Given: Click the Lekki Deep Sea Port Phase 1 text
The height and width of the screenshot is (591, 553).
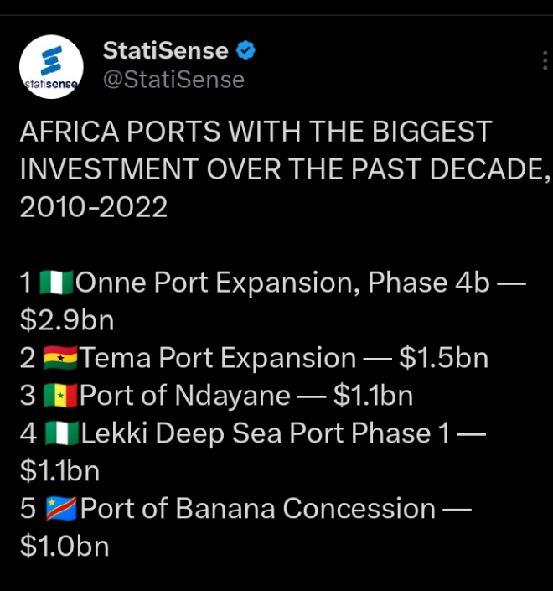Looking at the screenshot, I should [266, 433].
